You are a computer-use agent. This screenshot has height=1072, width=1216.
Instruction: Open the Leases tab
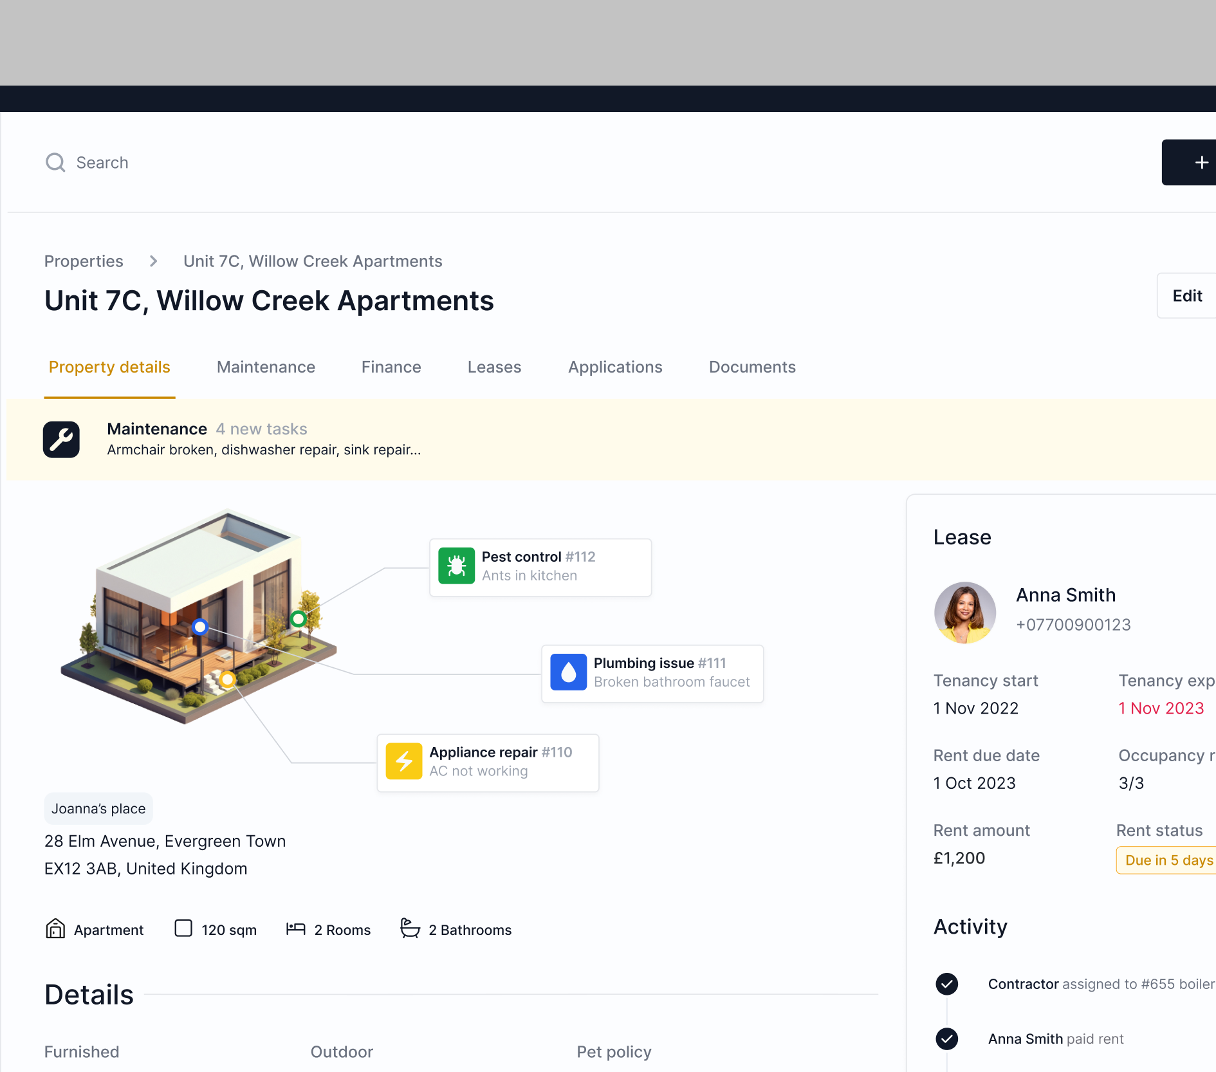tap(494, 367)
